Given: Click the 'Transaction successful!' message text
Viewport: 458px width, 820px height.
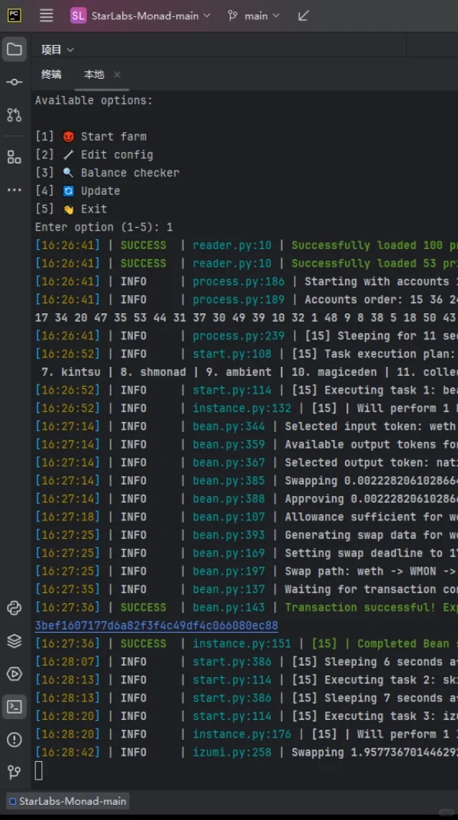Looking at the screenshot, I should tap(358, 608).
